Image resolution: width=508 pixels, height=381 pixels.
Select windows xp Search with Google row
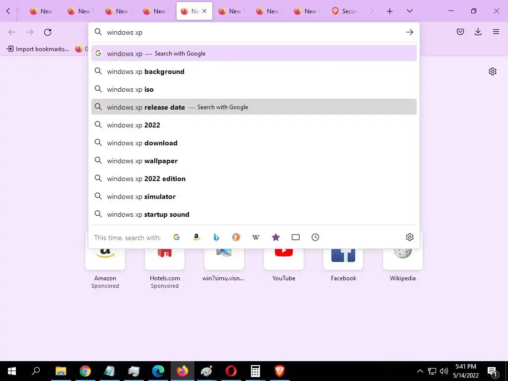(254, 54)
